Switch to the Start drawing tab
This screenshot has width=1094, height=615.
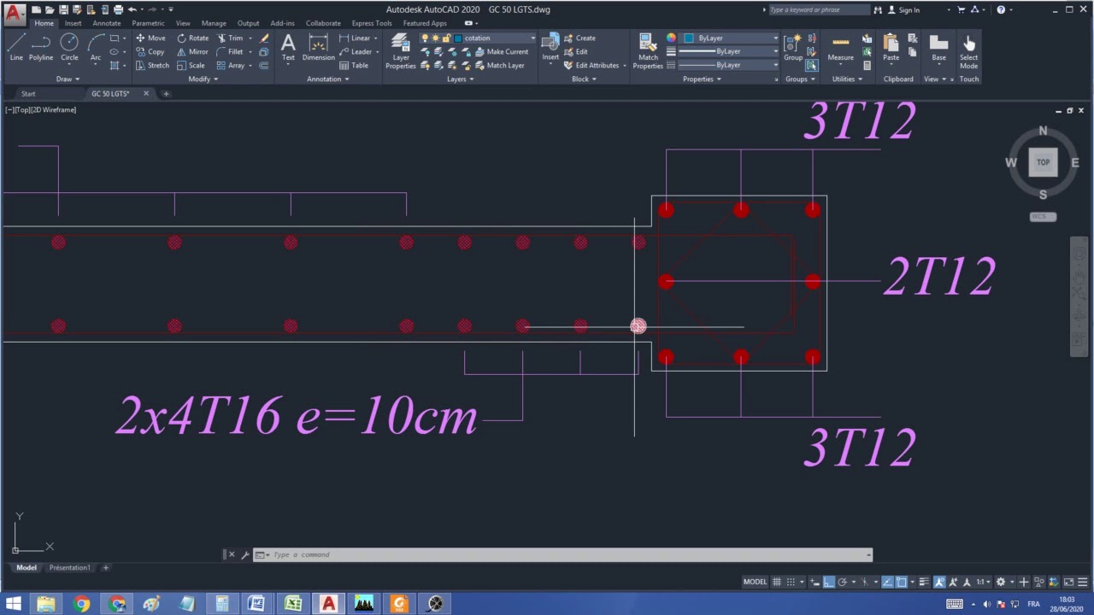pyautogui.click(x=28, y=93)
